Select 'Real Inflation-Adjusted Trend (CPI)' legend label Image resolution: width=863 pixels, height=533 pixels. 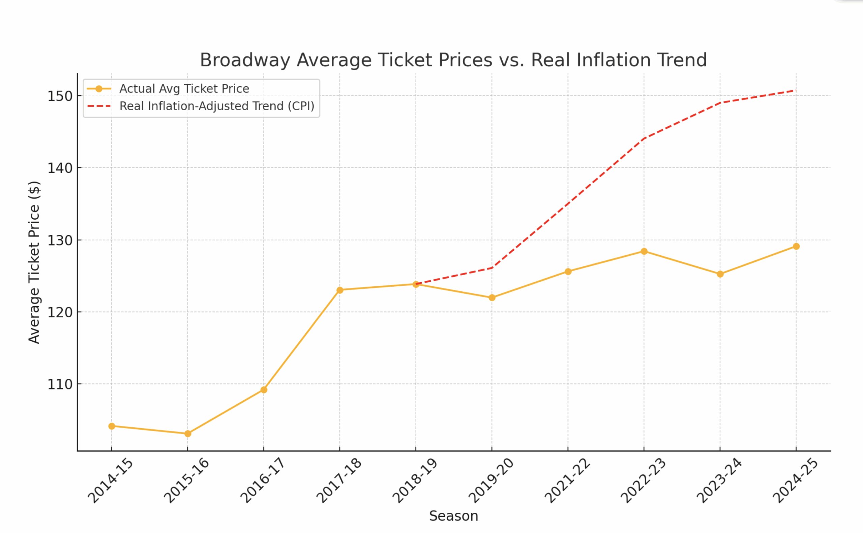(x=216, y=106)
